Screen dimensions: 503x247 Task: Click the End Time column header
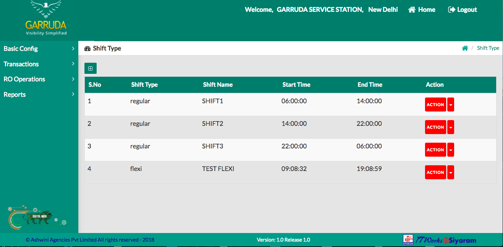coord(370,85)
